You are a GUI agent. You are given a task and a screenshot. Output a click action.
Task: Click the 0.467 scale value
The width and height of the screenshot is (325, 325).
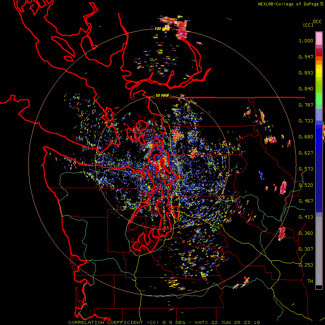306,201
